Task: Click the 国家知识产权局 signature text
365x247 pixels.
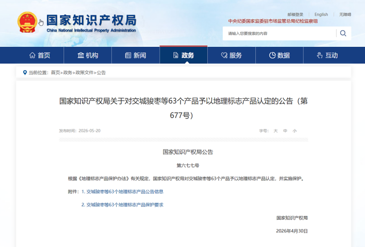Action: 292,218
